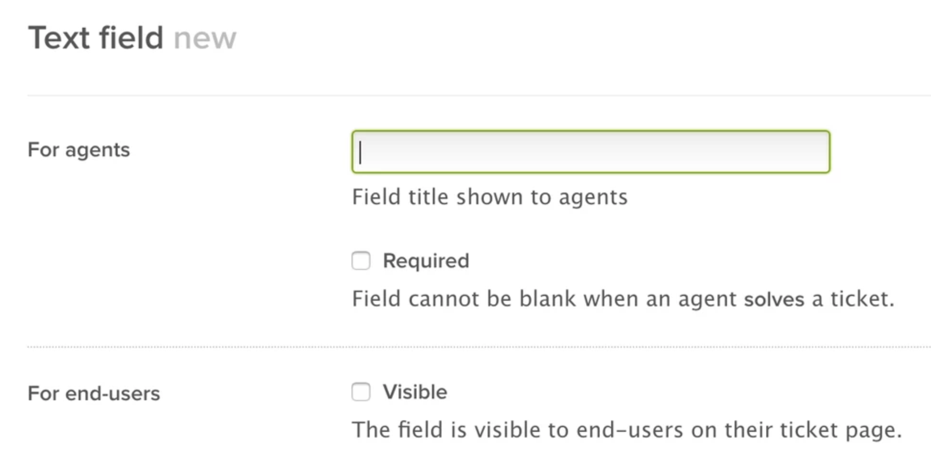Click the 'new' status label
The image size is (931, 473).
[x=205, y=38]
